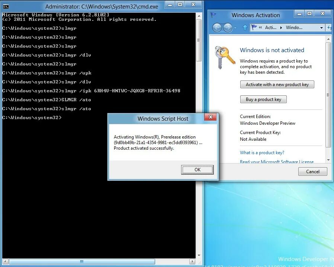Click the slmgr /upk command line
The image size is (334, 267).
47,73
